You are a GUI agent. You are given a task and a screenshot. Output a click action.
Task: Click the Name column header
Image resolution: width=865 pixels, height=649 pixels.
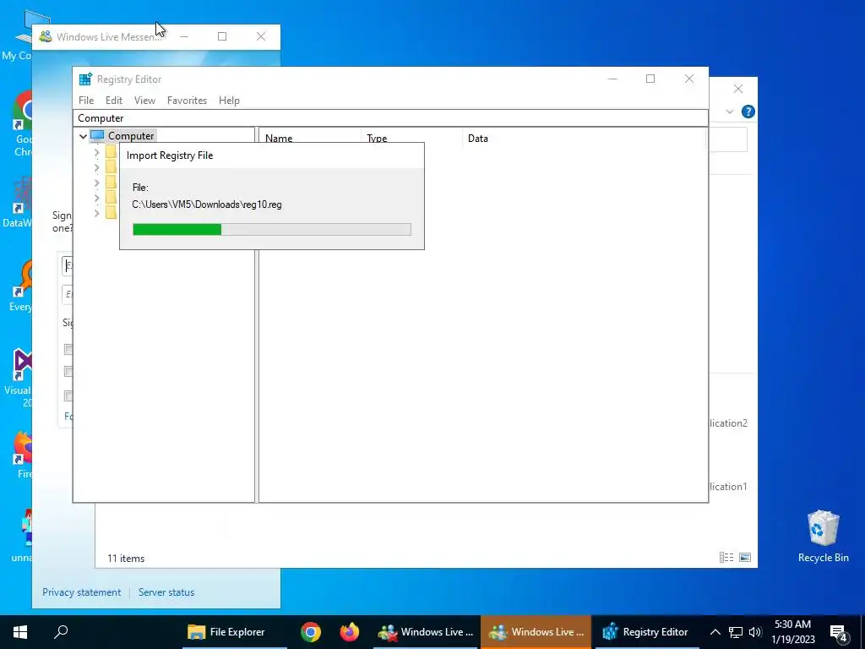[311, 139]
